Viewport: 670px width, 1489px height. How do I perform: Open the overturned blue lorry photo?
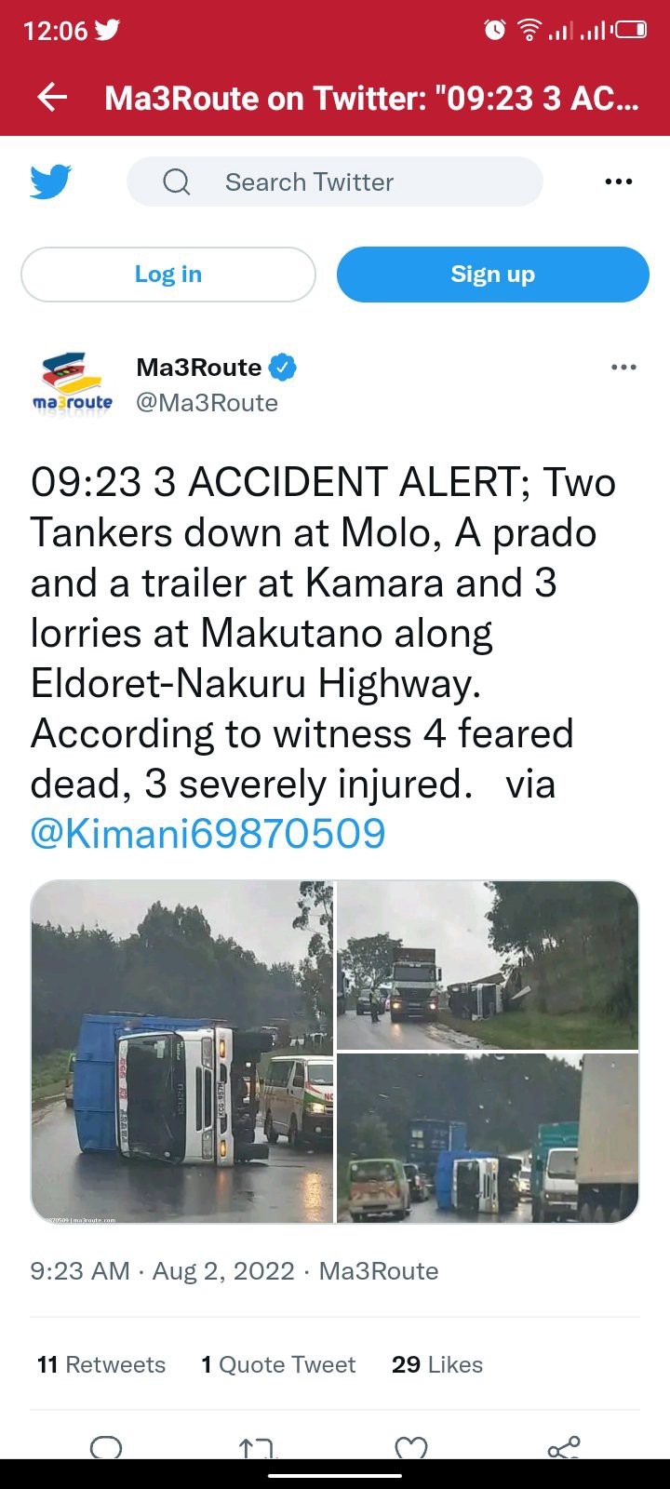182,1052
